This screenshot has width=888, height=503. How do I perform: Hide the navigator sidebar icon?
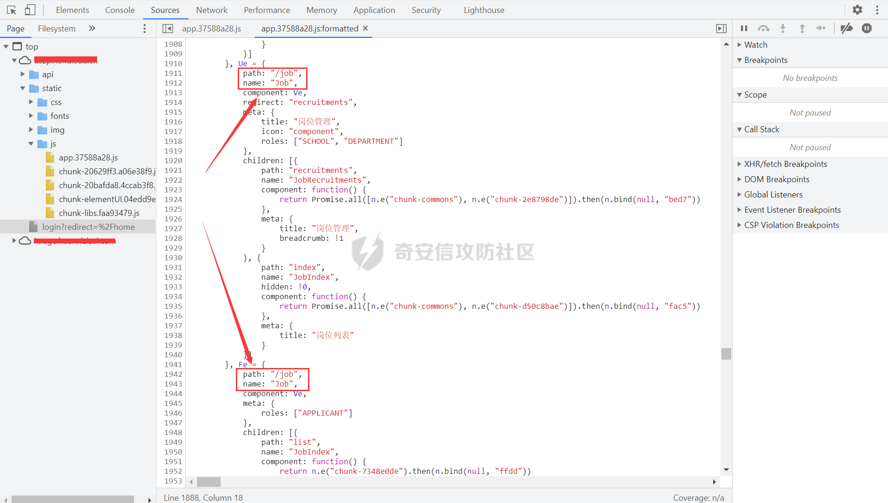pos(167,28)
